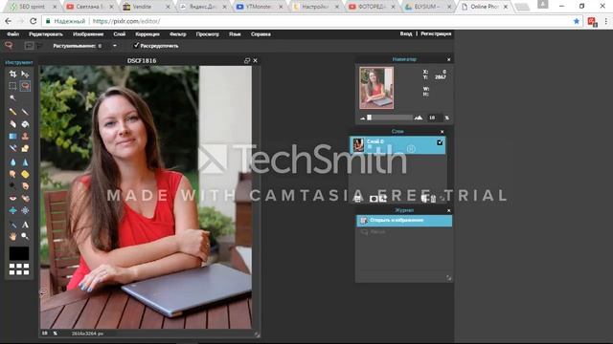Select the Blur tool
Viewport: 613px width, 344px height.
[12, 161]
